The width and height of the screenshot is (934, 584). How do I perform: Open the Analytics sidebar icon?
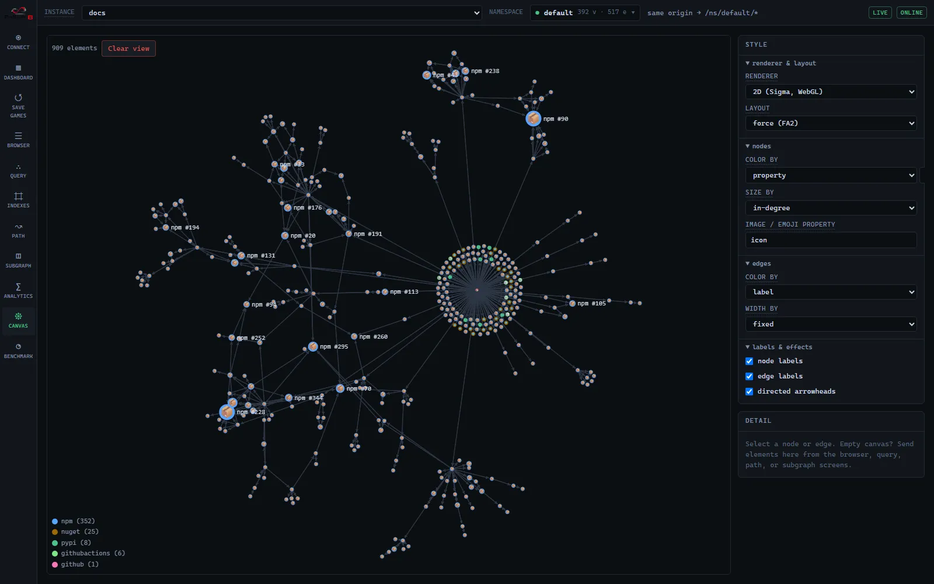click(x=18, y=291)
